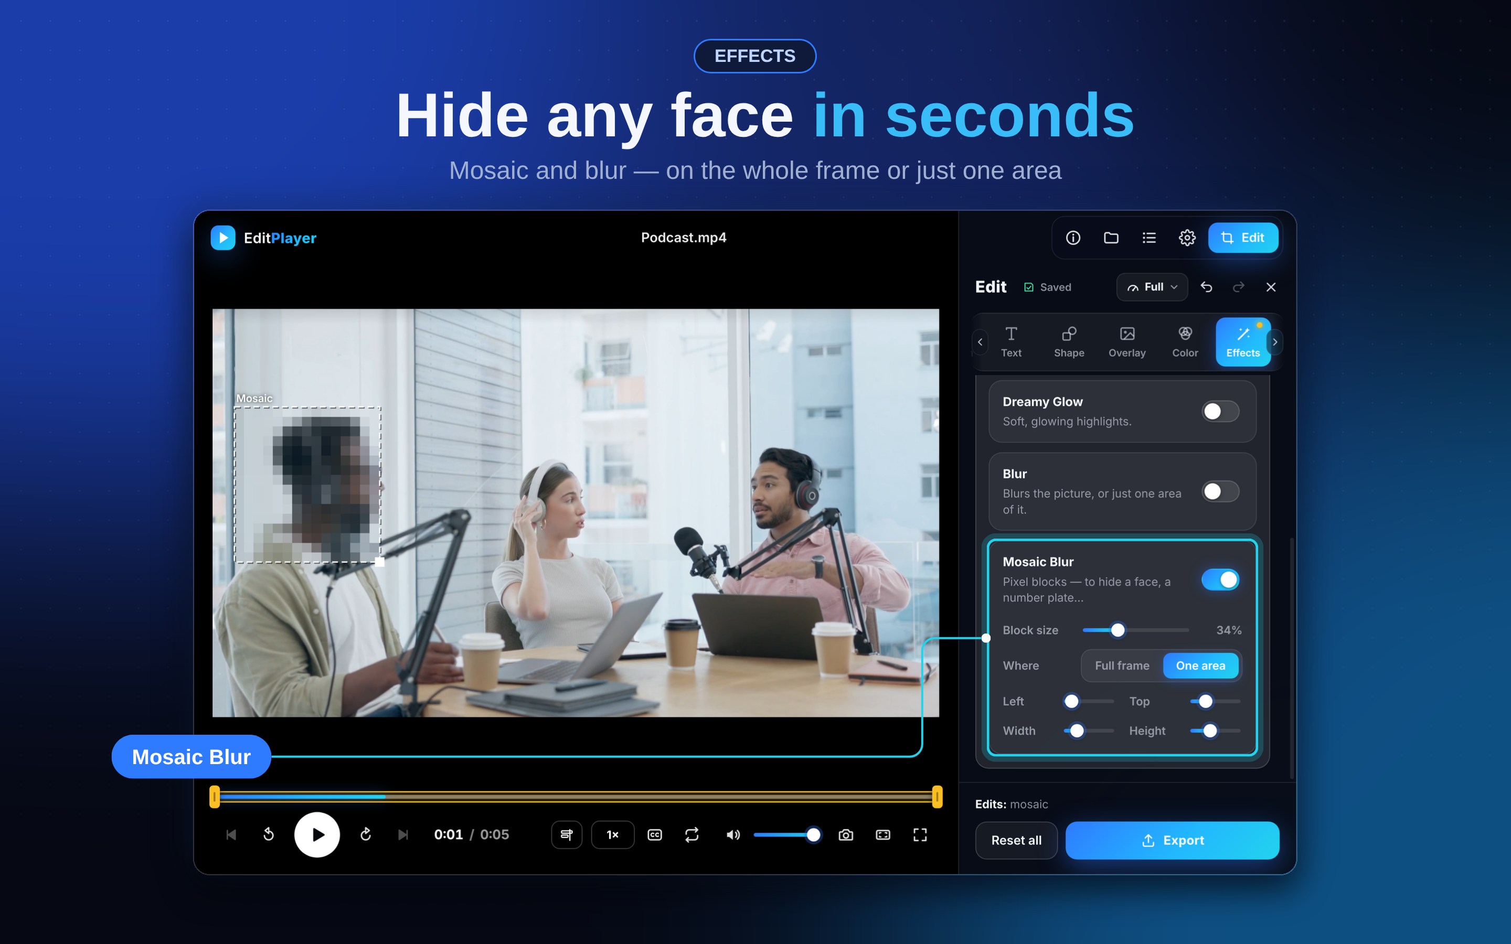Open the closed captions CC control
This screenshot has width=1511, height=944.
coord(654,835)
